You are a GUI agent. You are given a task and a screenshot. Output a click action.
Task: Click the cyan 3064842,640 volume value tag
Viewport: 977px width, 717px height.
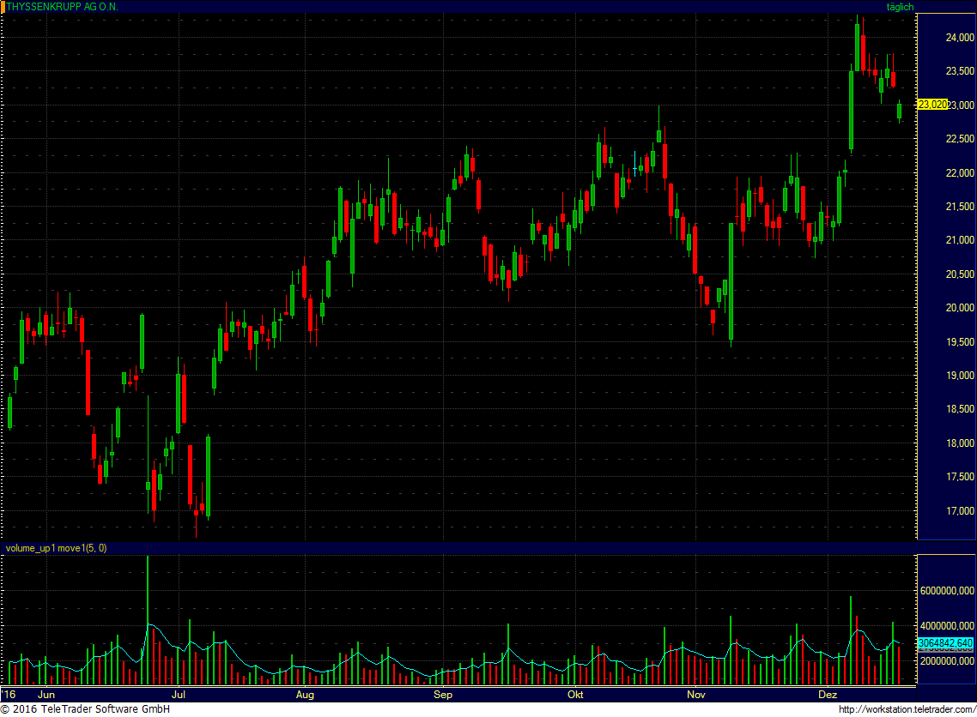pyautogui.click(x=946, y=643)
